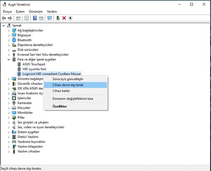
Task: Click the Kameralar webcam icon
Action: coord(14,103)
